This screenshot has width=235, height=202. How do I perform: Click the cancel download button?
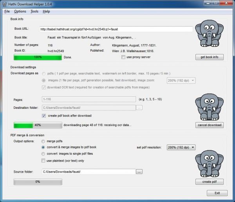[x=209, y=125]
